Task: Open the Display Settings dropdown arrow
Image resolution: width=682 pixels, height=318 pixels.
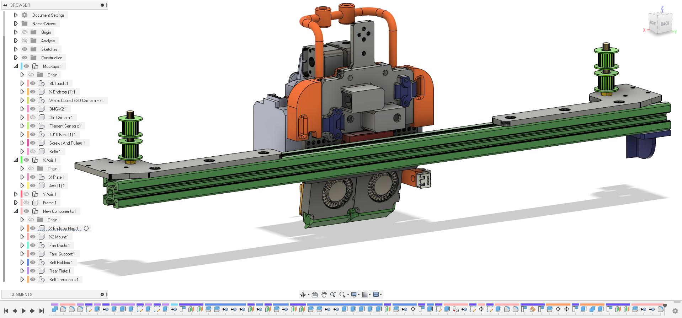Action: [x=359, y=295]
